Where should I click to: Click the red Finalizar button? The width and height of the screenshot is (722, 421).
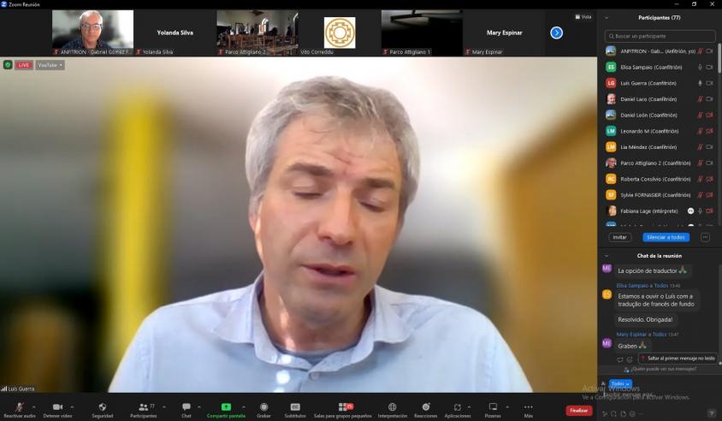coord(579,411)
